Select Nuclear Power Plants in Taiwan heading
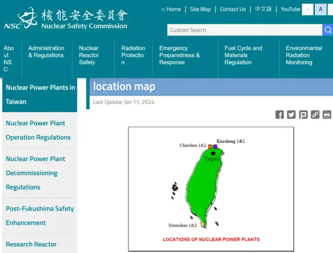333x253 pixels. [x=40, y=95]
